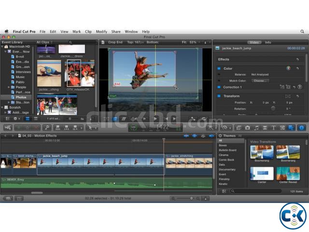The width and height of the screenshot is (309, 232).
Task: Adjust the clip thumbnail duration slider
Action: [x=70, y=119]
